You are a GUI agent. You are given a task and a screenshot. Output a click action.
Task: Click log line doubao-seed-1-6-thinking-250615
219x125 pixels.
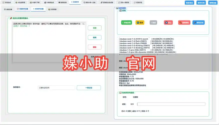(147, 45)
